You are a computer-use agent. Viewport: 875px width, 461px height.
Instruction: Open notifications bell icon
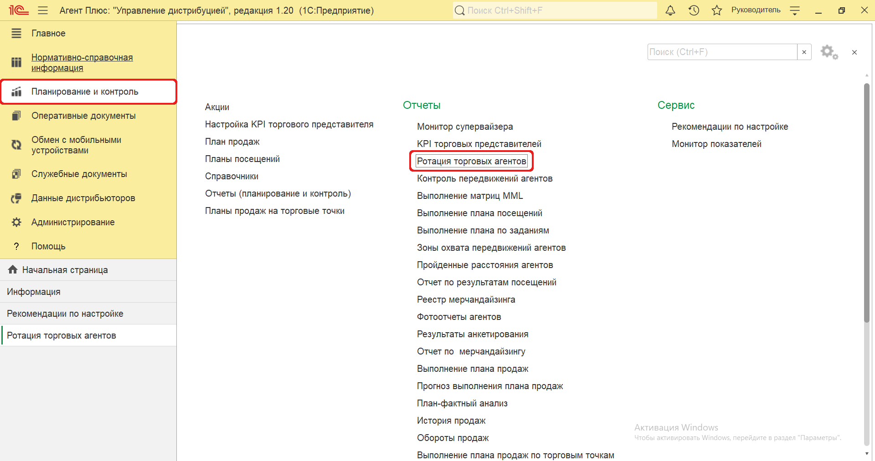[x=670, y=10]
